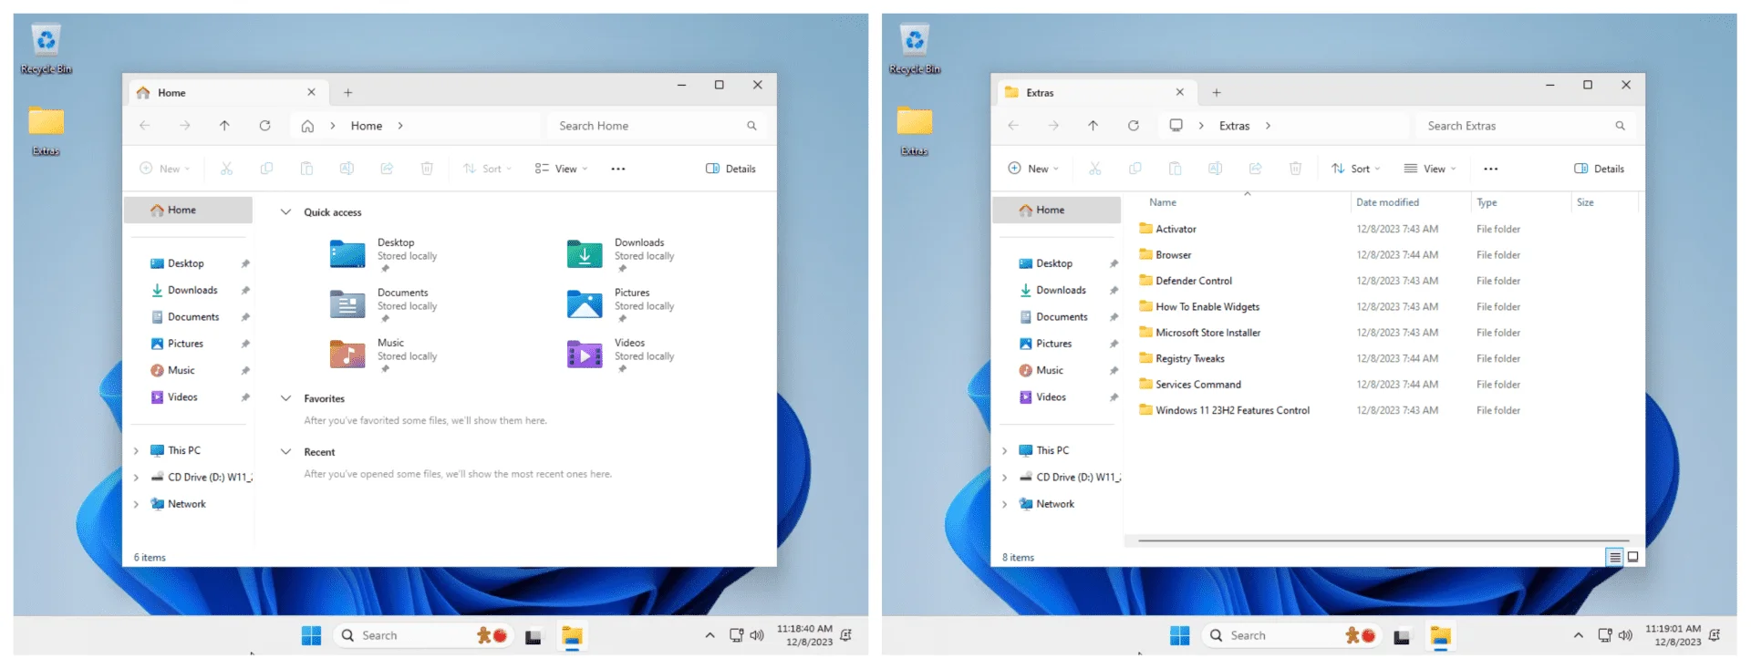
Task: Open the Downloads folder tile in Quick access
Action: click(622, 254)
